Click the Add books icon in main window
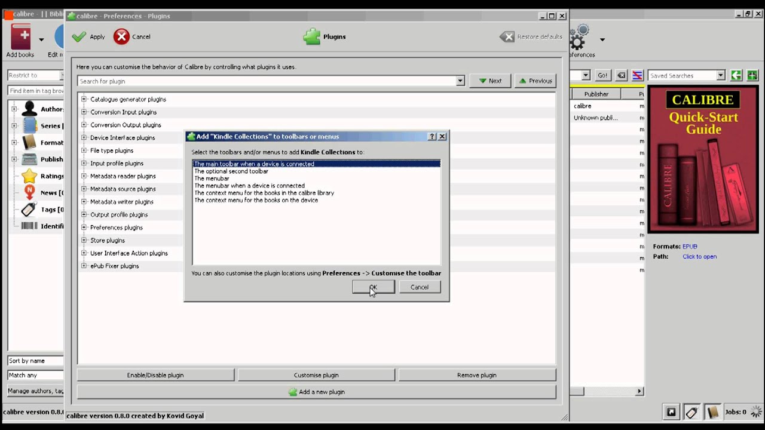765x430 pixels. tap(21, 37)
